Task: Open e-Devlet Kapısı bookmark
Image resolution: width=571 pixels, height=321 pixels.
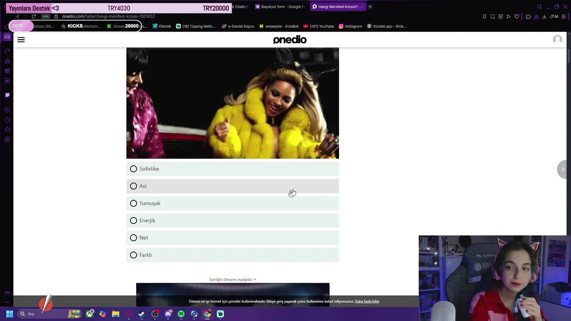Action: [x=238, y=26]
